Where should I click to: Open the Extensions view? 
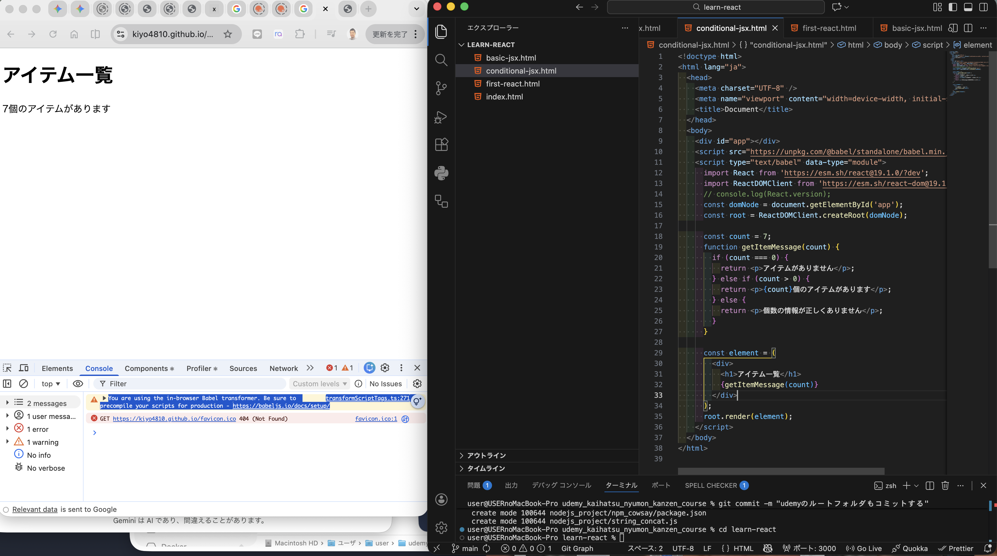pyautogui.click(x=441, y=144)
